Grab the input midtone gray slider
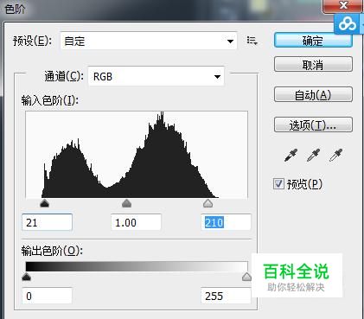 [126, 203]
